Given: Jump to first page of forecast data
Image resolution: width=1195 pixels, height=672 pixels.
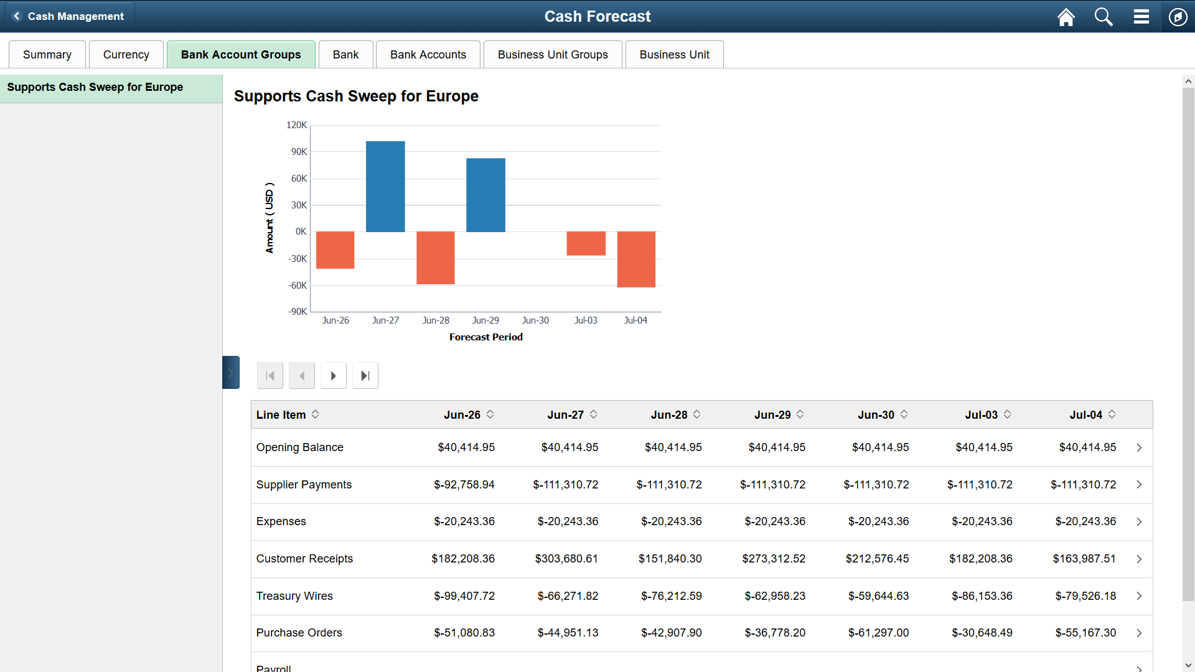Looking at the screenshot, I should (x=270, y=375).
